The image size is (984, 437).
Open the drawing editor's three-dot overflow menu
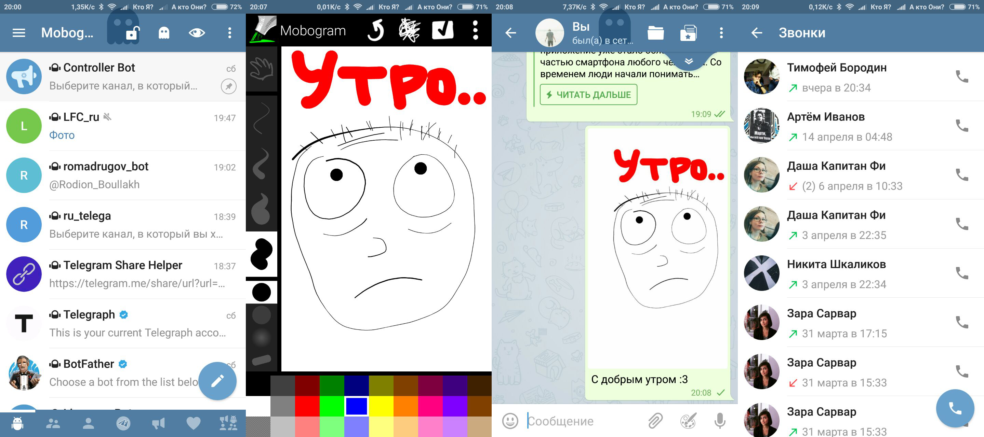(x=475, y=30)
